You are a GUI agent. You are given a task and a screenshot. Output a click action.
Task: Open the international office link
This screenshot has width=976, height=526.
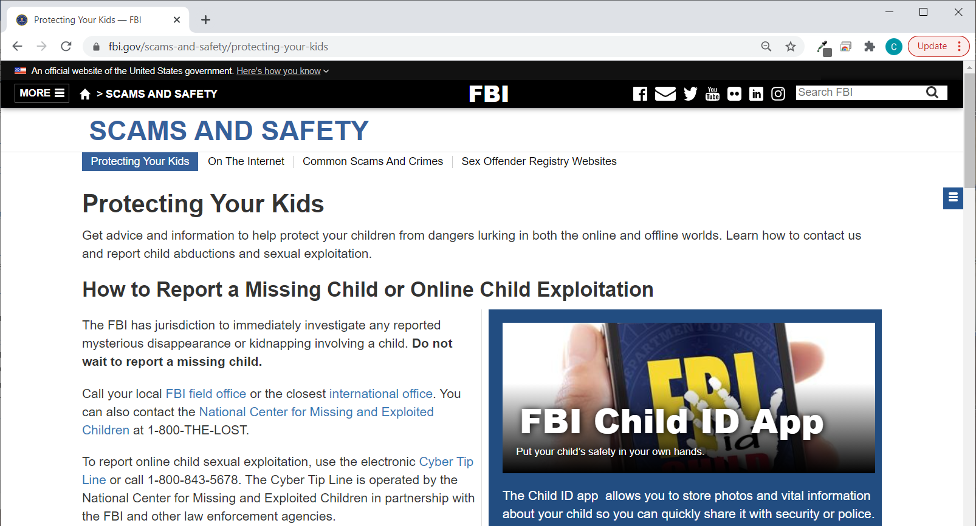tap(381, 394)
